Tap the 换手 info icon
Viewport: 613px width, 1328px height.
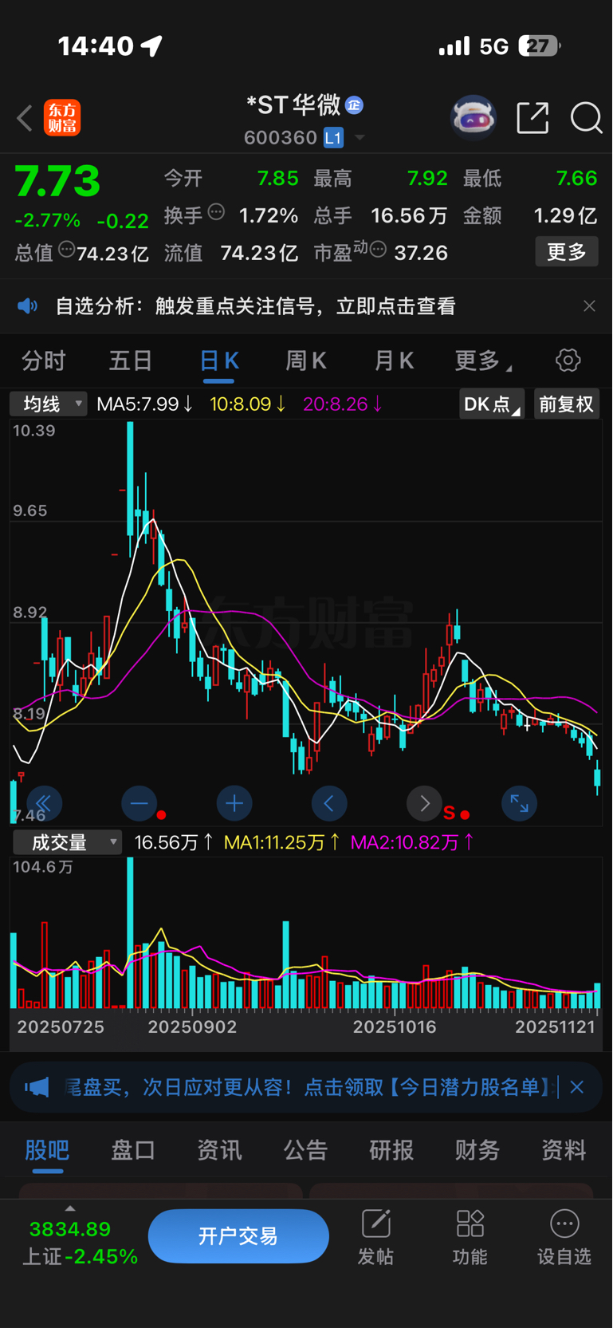point(216,212)
